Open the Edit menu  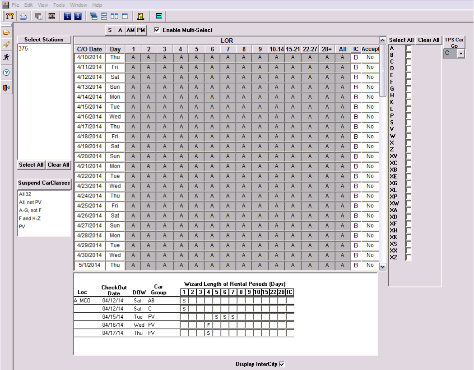(28, 5)
